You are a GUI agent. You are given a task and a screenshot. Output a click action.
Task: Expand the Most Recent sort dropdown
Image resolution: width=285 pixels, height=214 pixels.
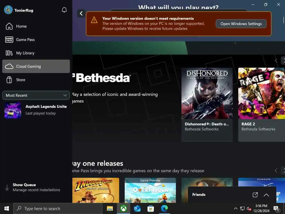click(36, 95)
